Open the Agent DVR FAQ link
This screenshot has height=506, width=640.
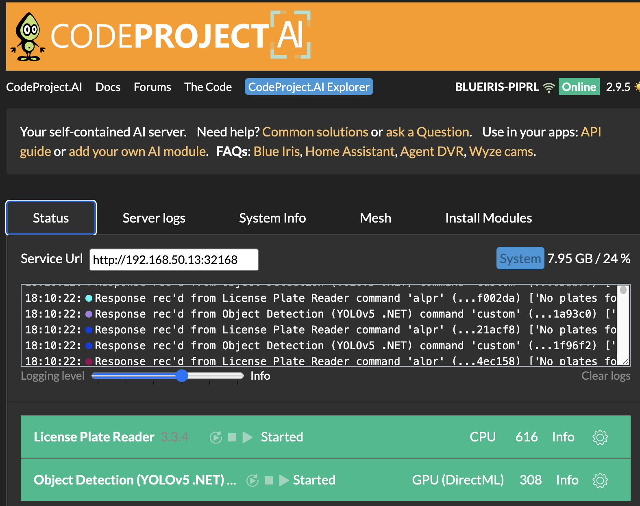tap(432, 151)
